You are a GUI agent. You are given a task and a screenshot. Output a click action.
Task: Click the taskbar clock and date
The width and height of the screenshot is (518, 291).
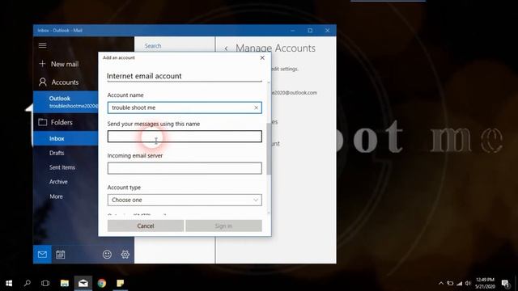click(x=485, y=283)
